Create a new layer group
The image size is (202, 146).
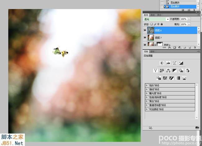click(x=185, y=48)
